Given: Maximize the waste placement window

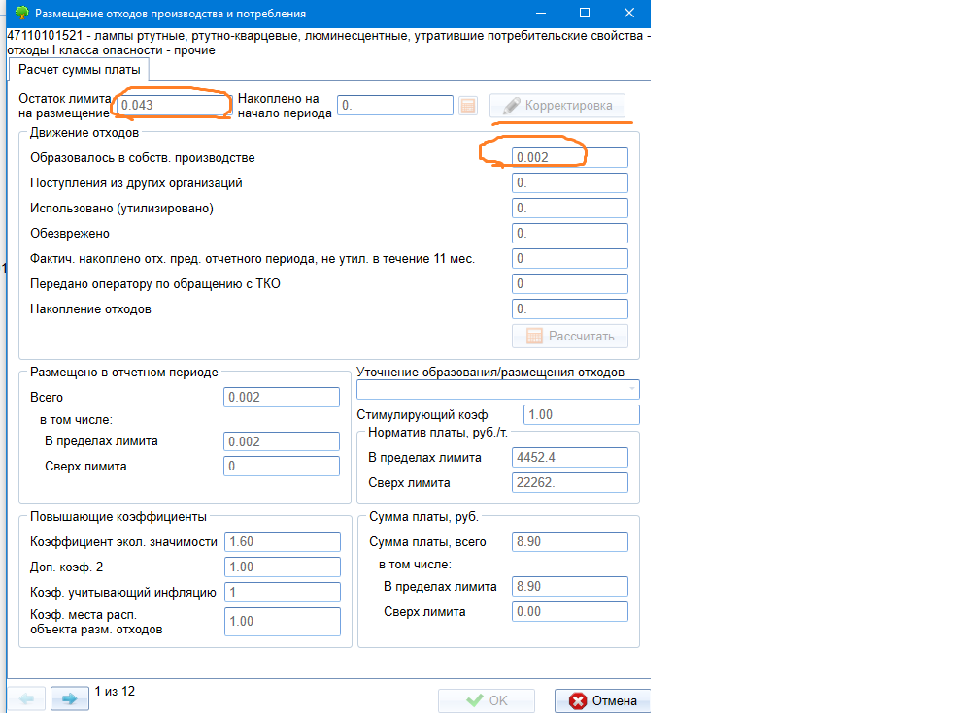Looking at the screenshot, I should 585,14.
